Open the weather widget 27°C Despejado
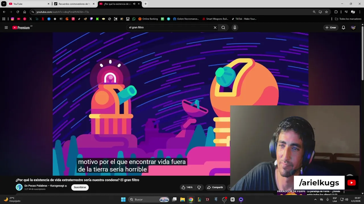 pos(12,199)
